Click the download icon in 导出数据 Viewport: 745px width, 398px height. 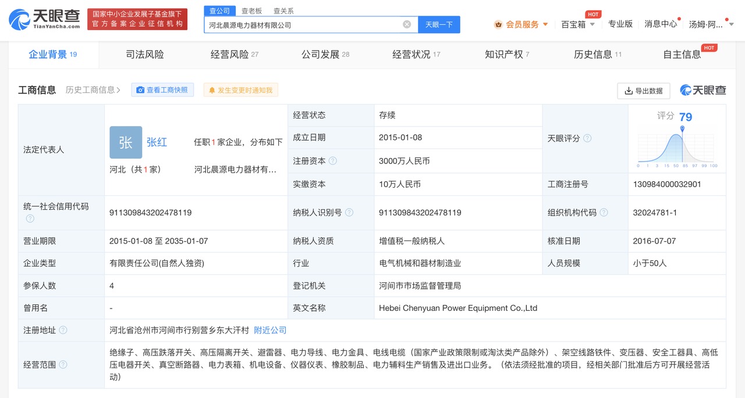(629, 91)
